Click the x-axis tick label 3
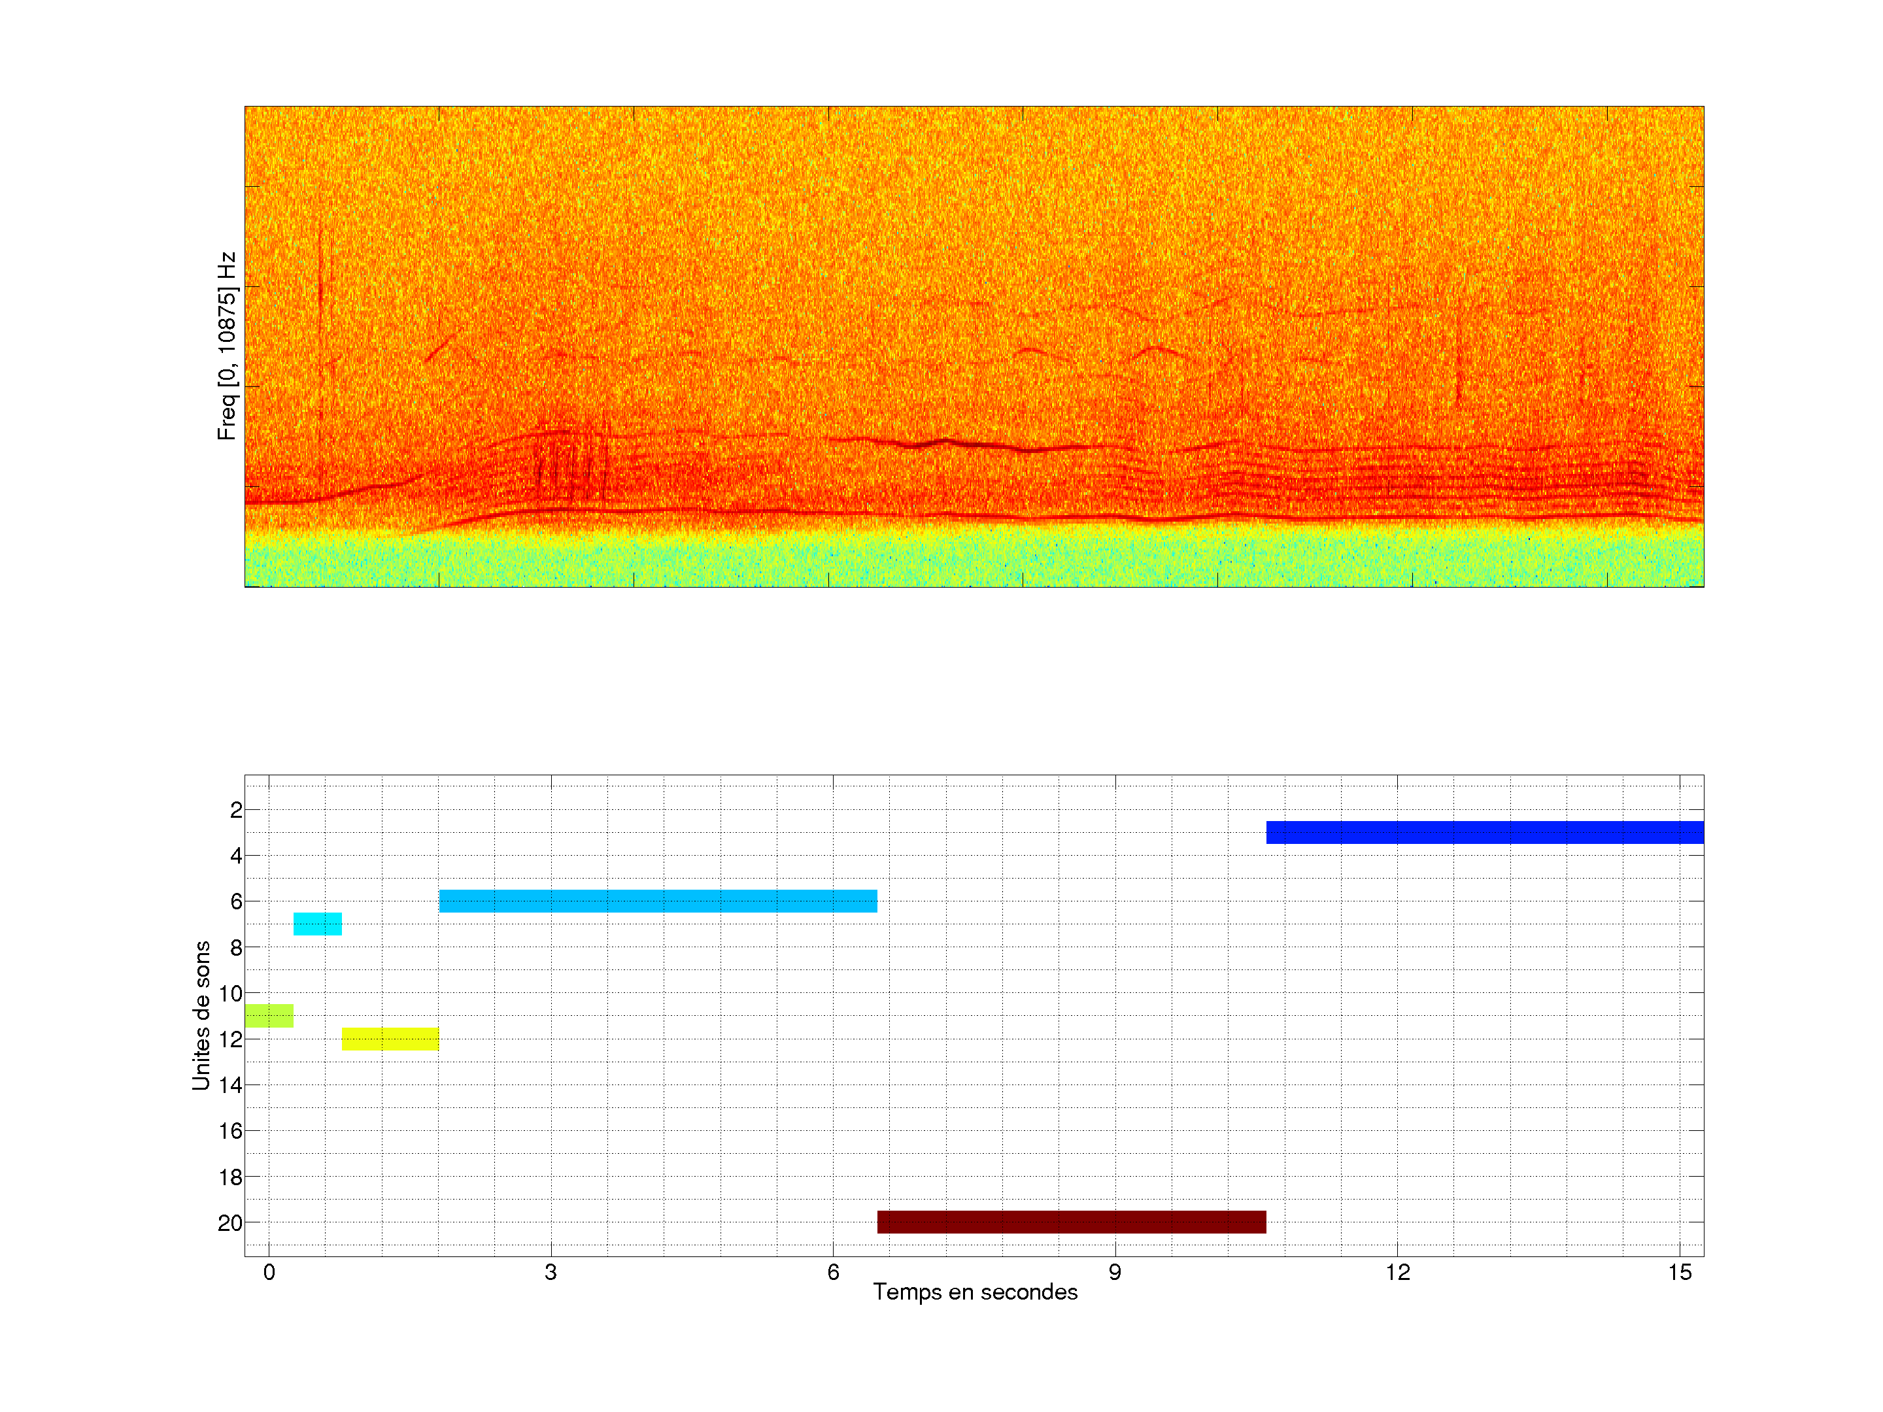 coord(551,1272)
